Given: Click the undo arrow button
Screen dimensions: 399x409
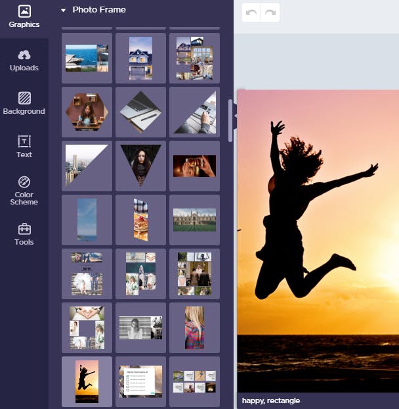Looking at the screenshot, I should click(251, 12).
